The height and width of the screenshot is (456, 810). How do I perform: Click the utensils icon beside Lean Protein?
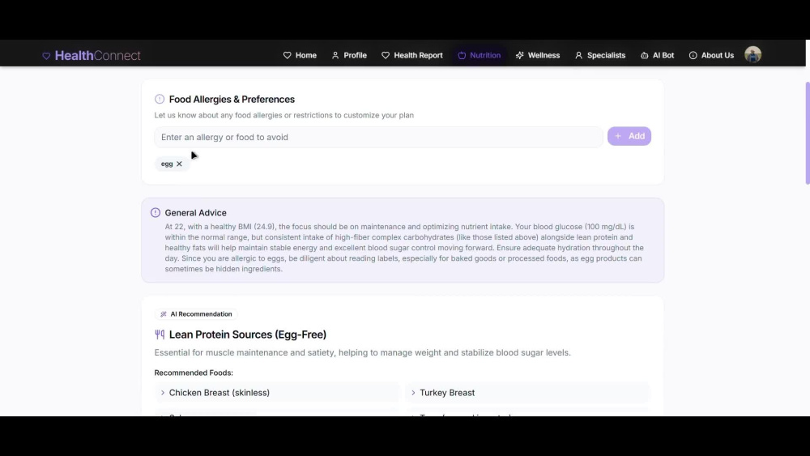click(x=160, y=335)
